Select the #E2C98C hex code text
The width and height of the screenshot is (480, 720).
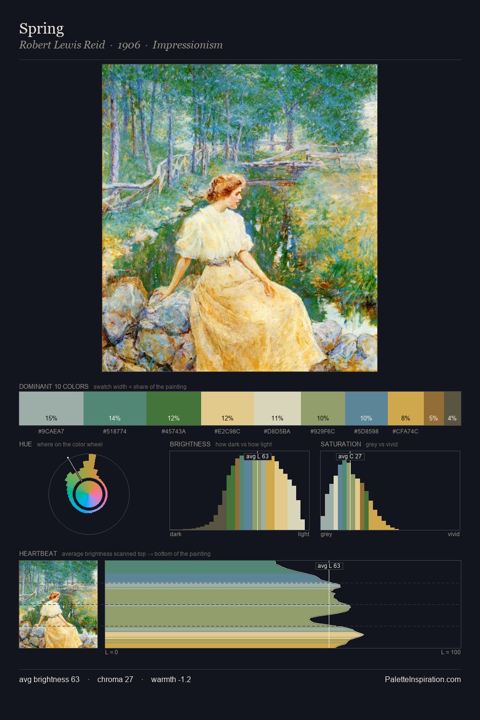(228, 432)
